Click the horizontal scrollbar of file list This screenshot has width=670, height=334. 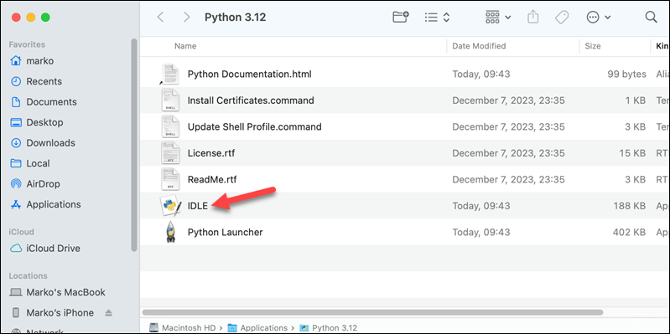click(372, 312)
